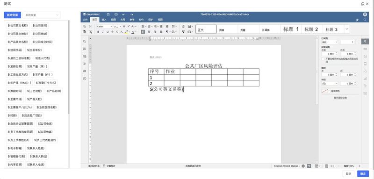374x179 pixels.
Task: Open the 文件 menu tab
Action: pos(85,20)
